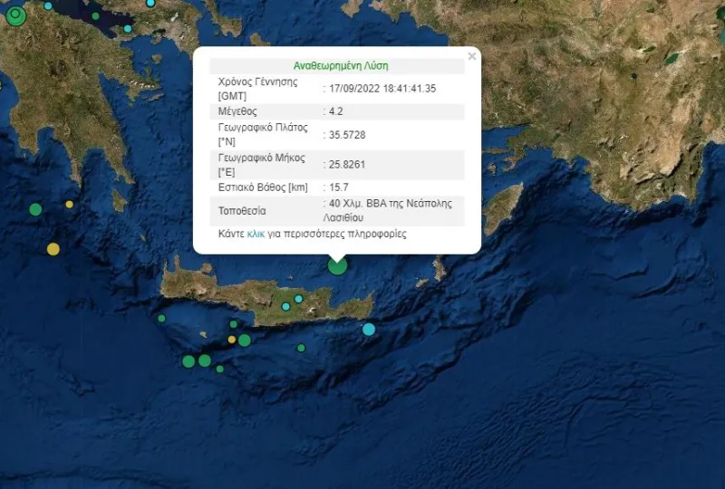Click the longitude value 25.8261
Image resolution: width=725 pixels, height=489 pixels.
pyautogui.click(x=347, y=165)
